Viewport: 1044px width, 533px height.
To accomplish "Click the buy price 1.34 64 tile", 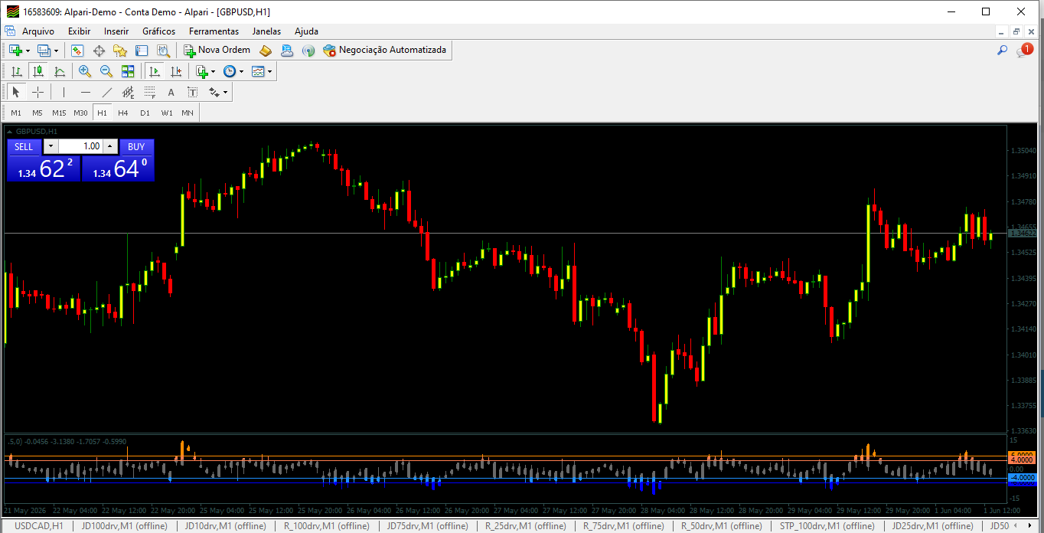I will coord(118,168).
